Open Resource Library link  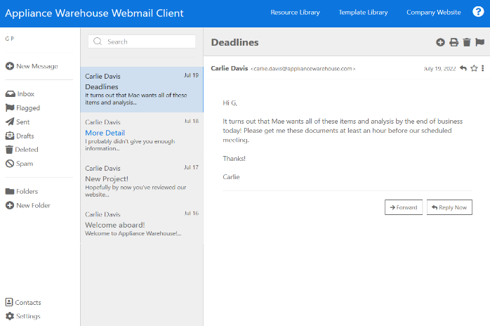295,13
